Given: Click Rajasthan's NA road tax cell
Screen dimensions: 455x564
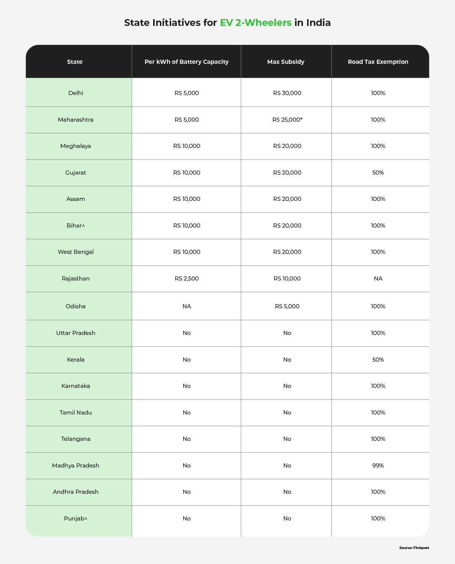Looking at the screenshot, I should point(378,279).
